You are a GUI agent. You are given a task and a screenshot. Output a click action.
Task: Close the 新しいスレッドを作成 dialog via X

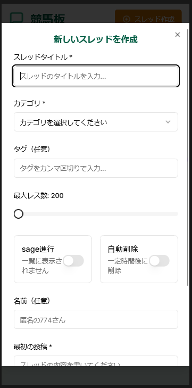pos(178,35)
